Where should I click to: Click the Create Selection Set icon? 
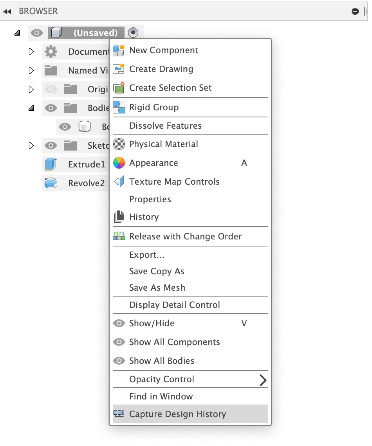118,88
